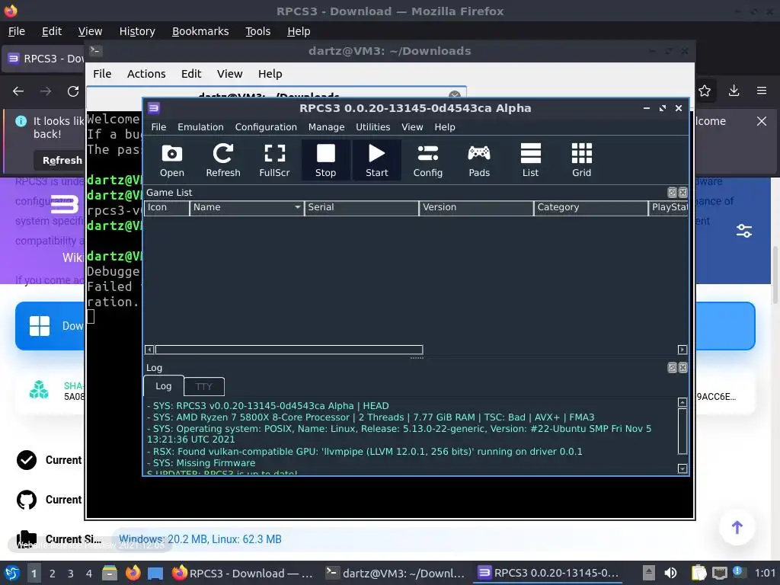
Task: Open terminal window File menu
Action: (102, 74)
